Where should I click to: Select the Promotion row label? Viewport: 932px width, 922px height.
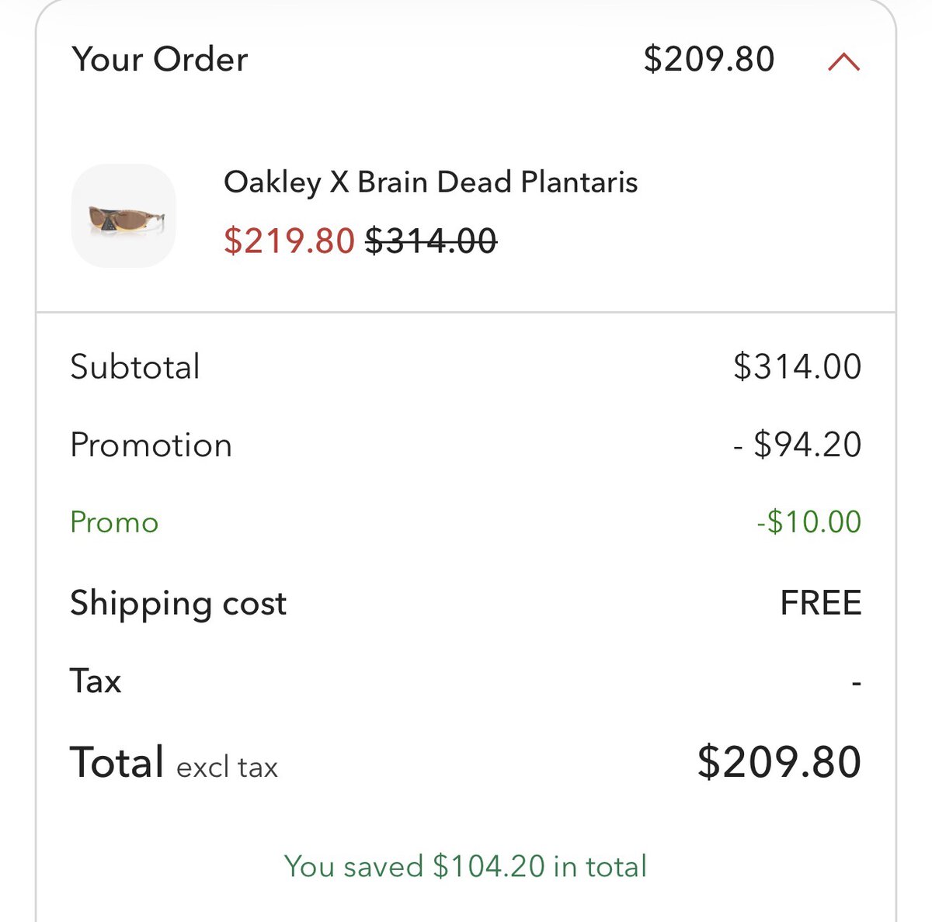[x=151, y=445]
